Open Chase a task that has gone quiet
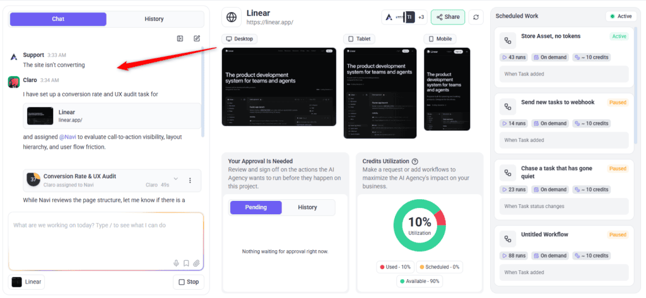Image resolution: width=646 pixels, height=298 pixels. [x=556, y=172]
